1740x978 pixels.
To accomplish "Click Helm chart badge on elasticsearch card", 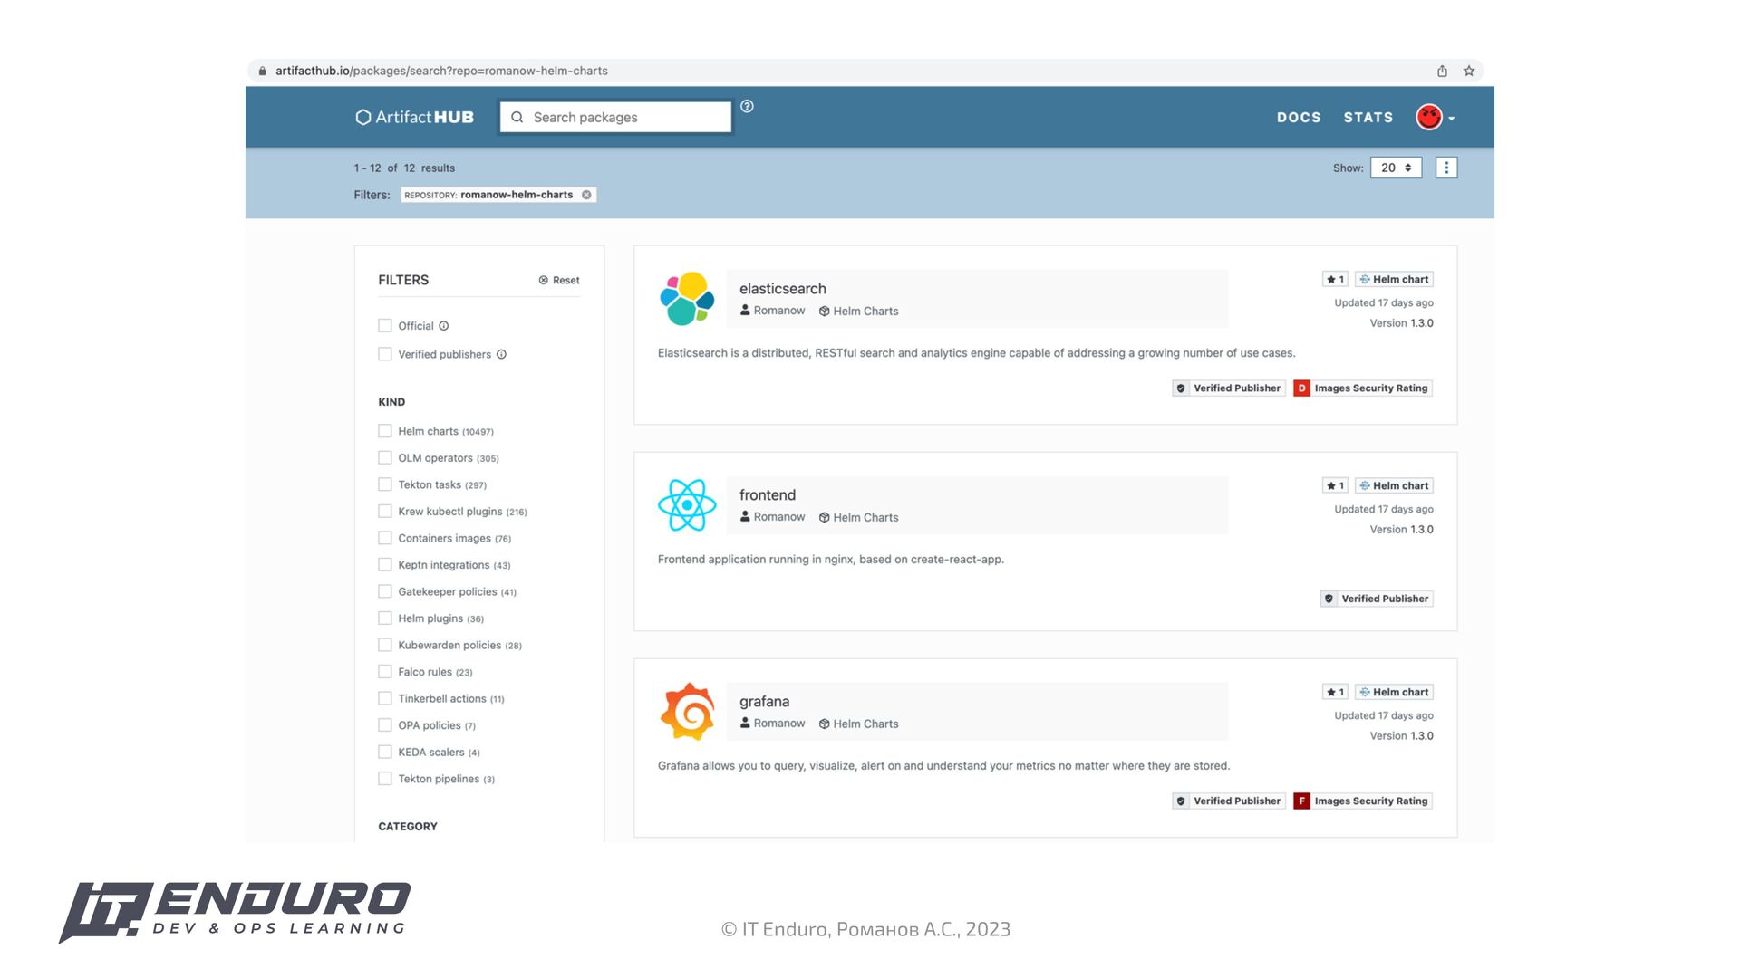I will click(1394, 279).
